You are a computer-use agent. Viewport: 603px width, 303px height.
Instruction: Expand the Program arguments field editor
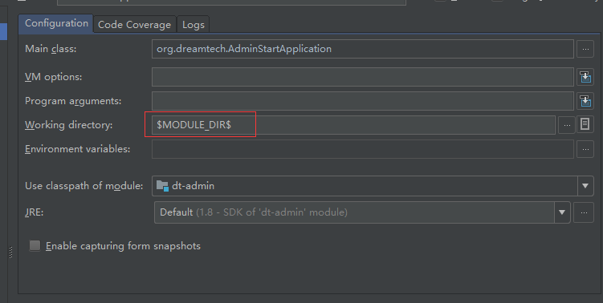(x=585, y=101)
